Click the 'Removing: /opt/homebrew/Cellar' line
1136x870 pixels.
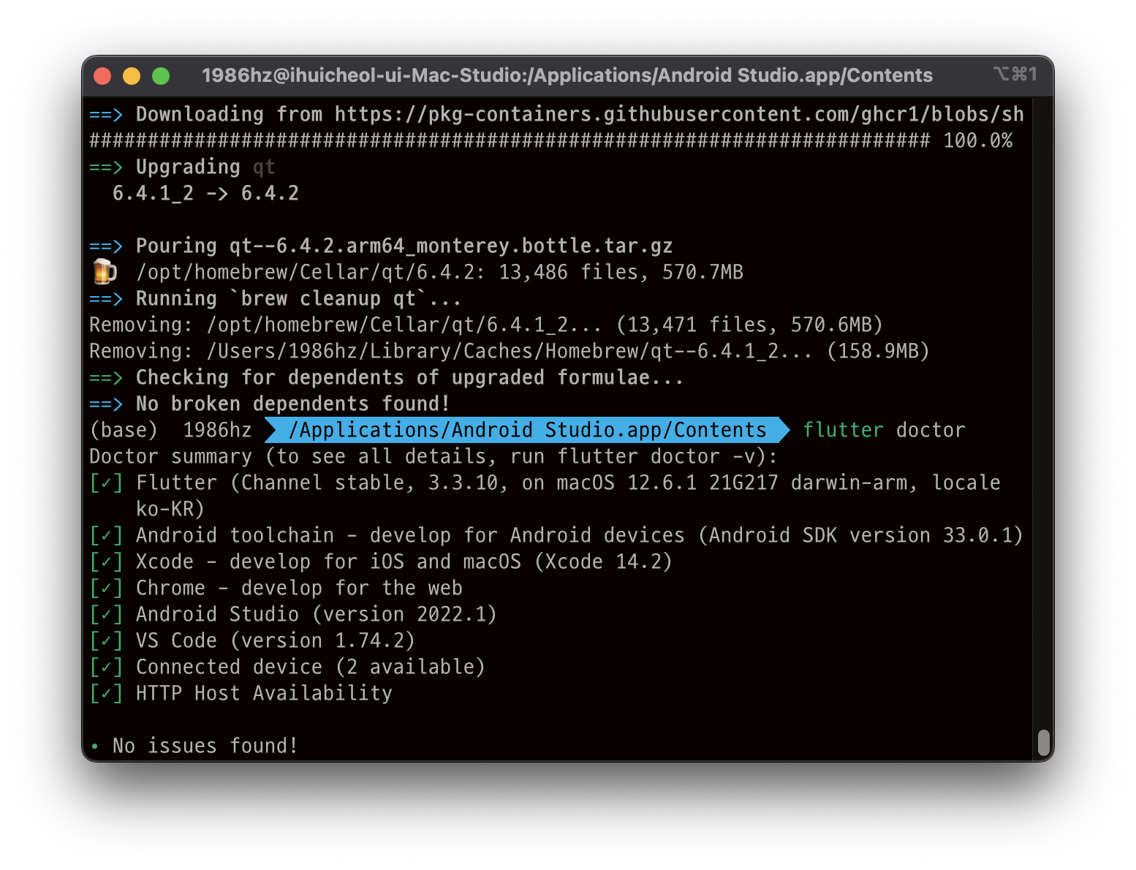click(486, 325)
